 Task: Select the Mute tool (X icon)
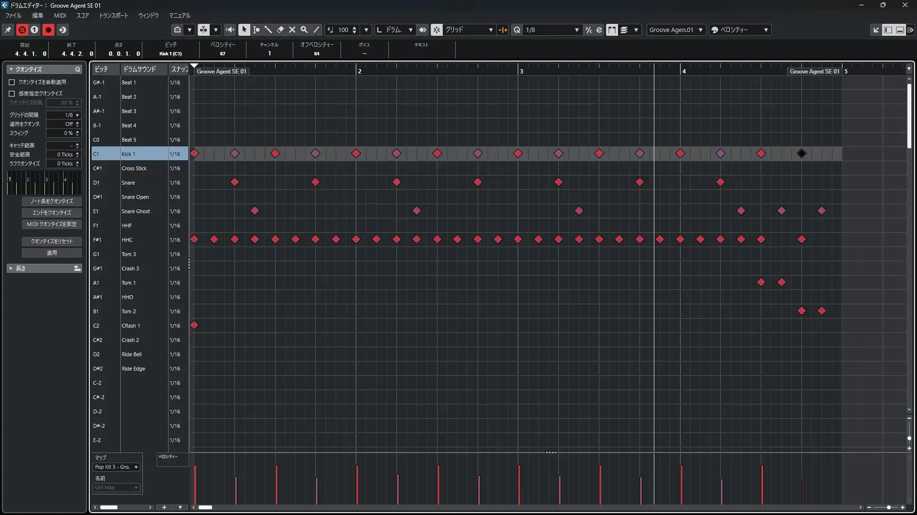[x=292, y=30]
